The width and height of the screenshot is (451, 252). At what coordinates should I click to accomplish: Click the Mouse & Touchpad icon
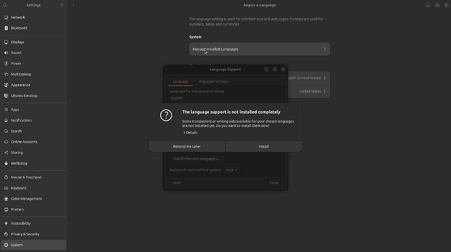[6, 178]
